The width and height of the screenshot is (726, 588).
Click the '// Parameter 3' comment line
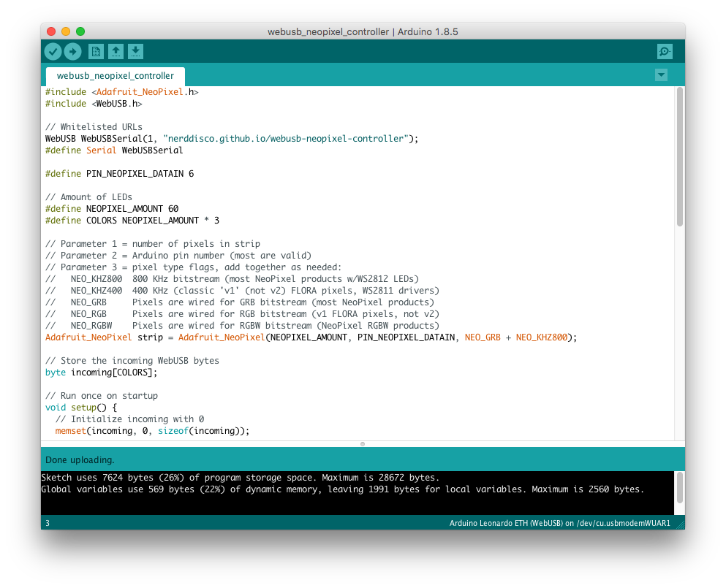click(193, 267)
